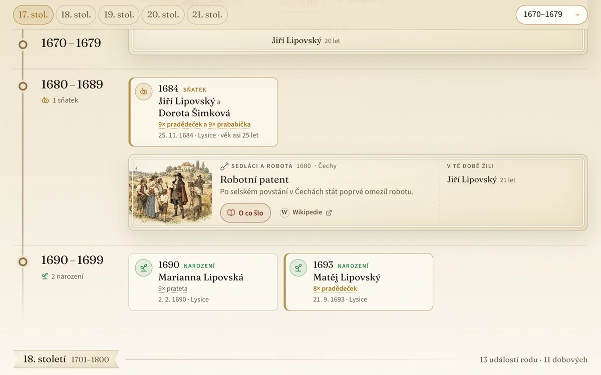Click the 1670–1679 decade heading on timeline

71,43
